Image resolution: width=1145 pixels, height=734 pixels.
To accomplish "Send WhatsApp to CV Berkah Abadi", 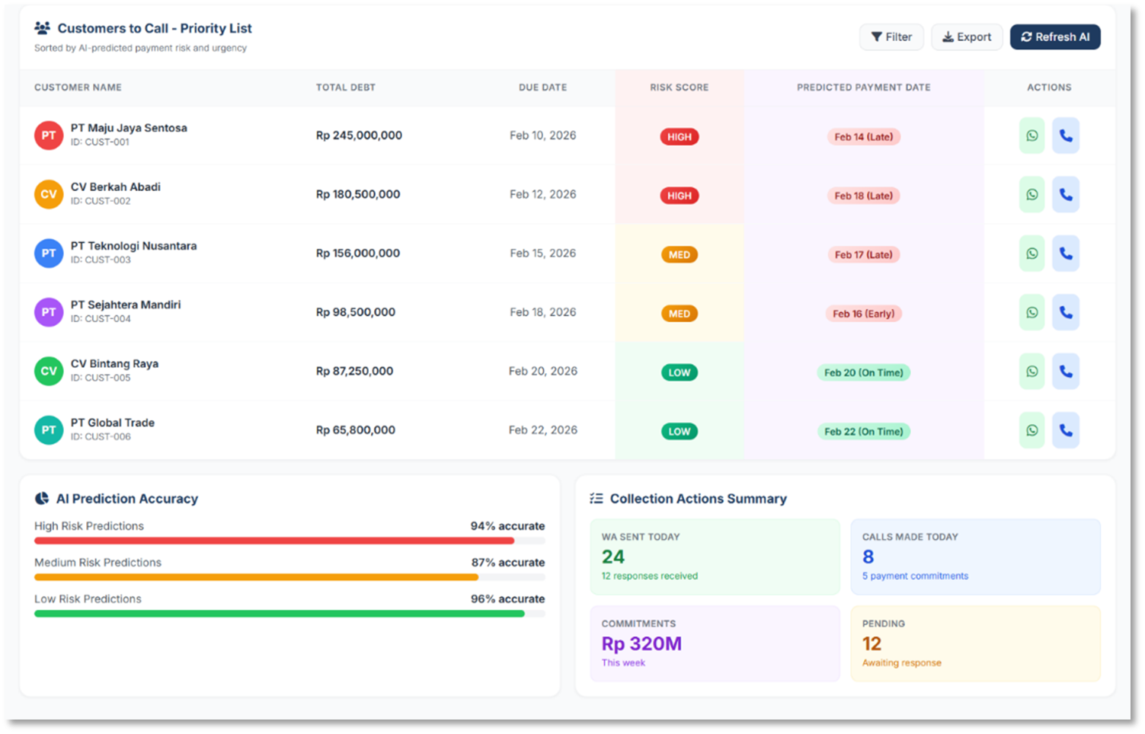I will 1031,195.
